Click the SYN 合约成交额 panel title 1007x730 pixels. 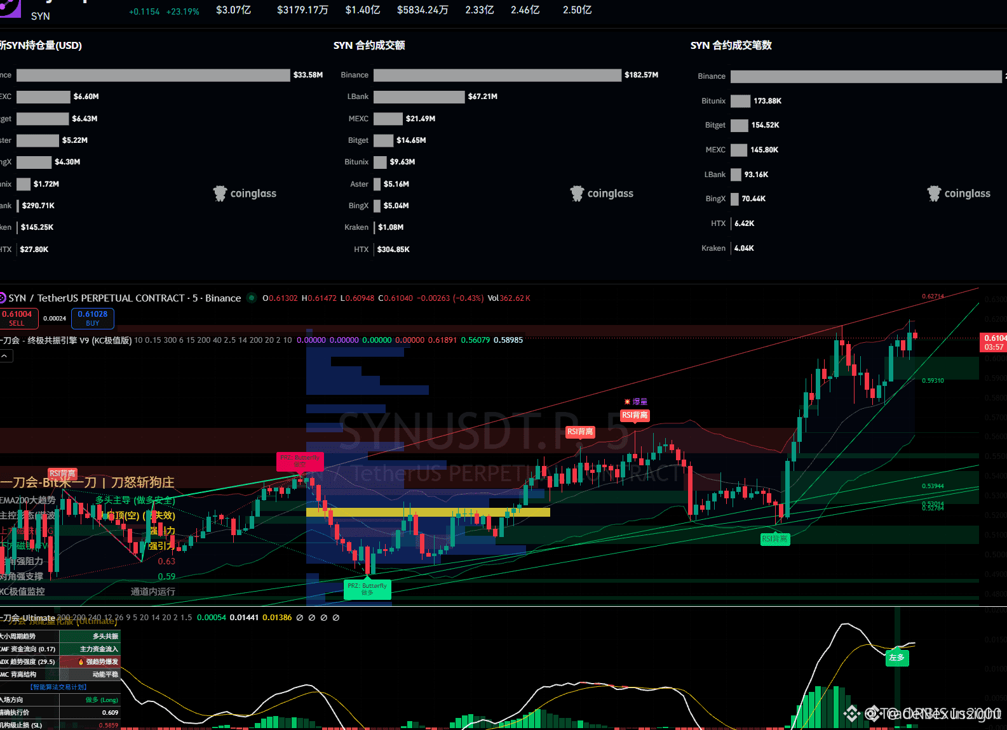coord(369,45)
